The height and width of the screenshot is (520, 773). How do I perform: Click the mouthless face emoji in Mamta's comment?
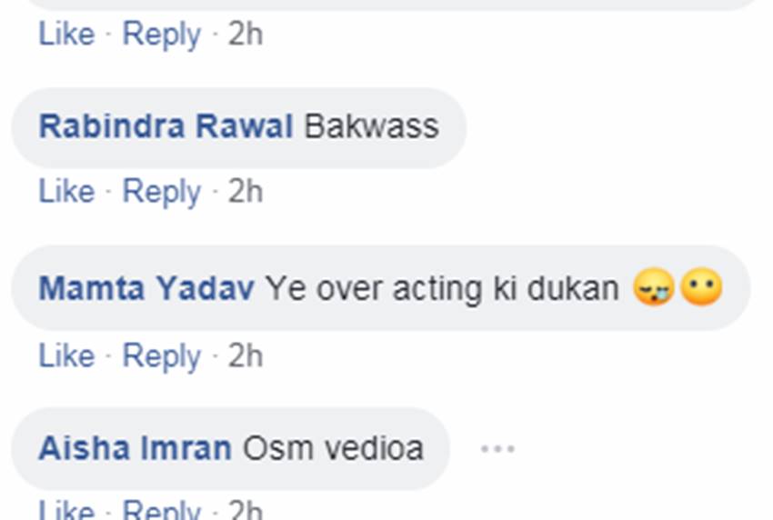(x=701, y=288)
